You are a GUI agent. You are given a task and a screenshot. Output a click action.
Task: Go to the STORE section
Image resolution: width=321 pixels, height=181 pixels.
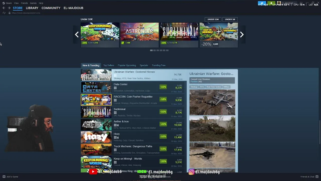[18, 8]
